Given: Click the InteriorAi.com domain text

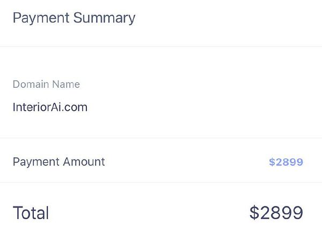Looking at the screenshot, I should point(50,107).
